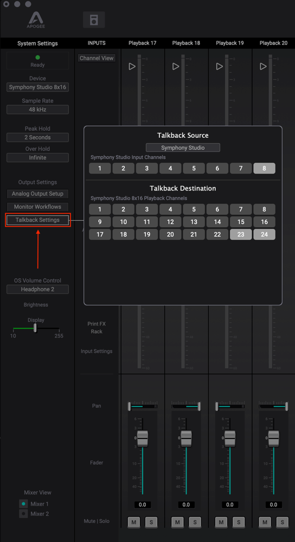Screen dimensions: 295x542
Task: Mute the Playback 17 channel
Action: (x=134, y=522)
